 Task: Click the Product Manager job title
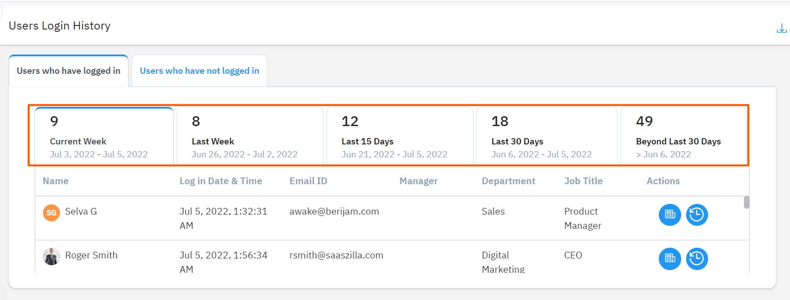pyautogui.click(x=583, y=219)
